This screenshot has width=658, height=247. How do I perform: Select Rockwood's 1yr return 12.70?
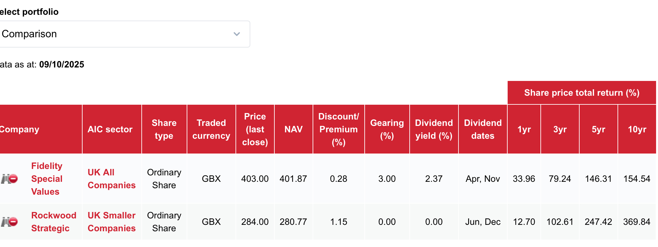point(524,222)
